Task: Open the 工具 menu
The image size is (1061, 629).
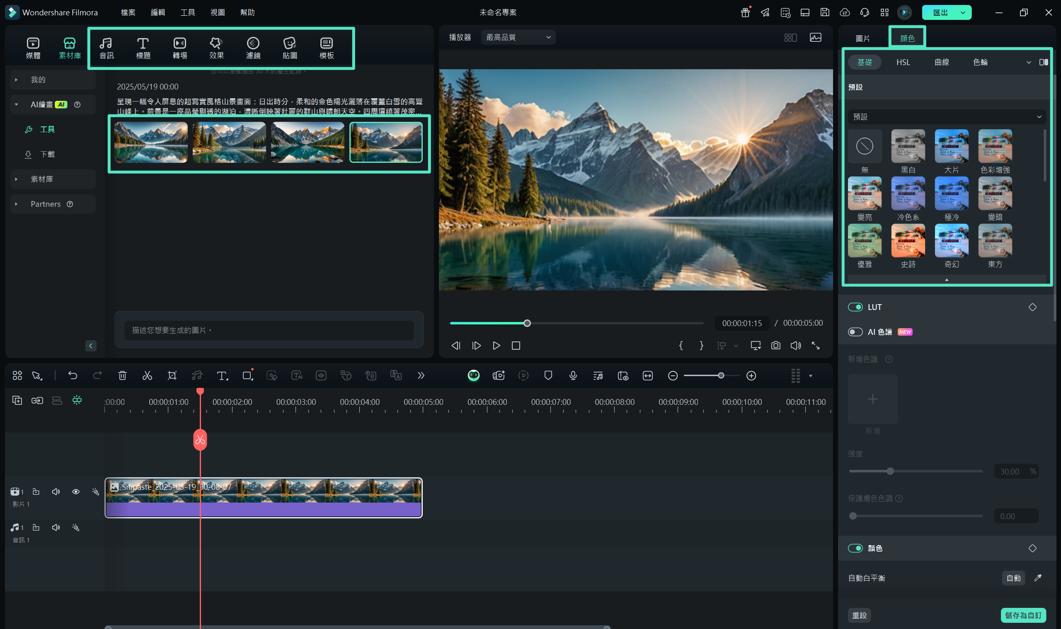Action: pos(188,12)
